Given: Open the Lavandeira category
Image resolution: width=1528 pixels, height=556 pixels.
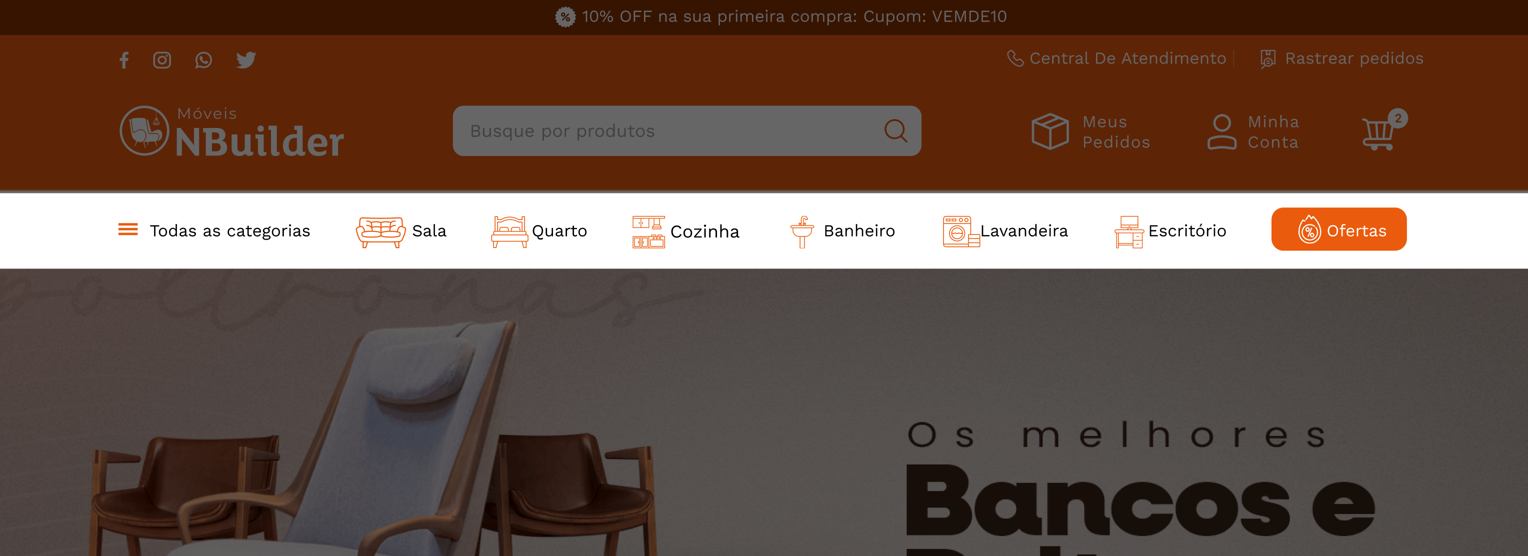Looking at the screenshot, I should click(1005, 231).
